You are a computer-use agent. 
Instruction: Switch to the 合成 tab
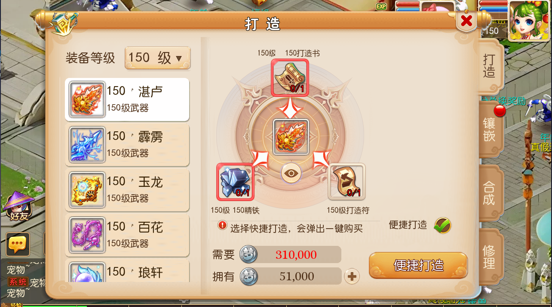pyautogui.click(x=490, y=193)
